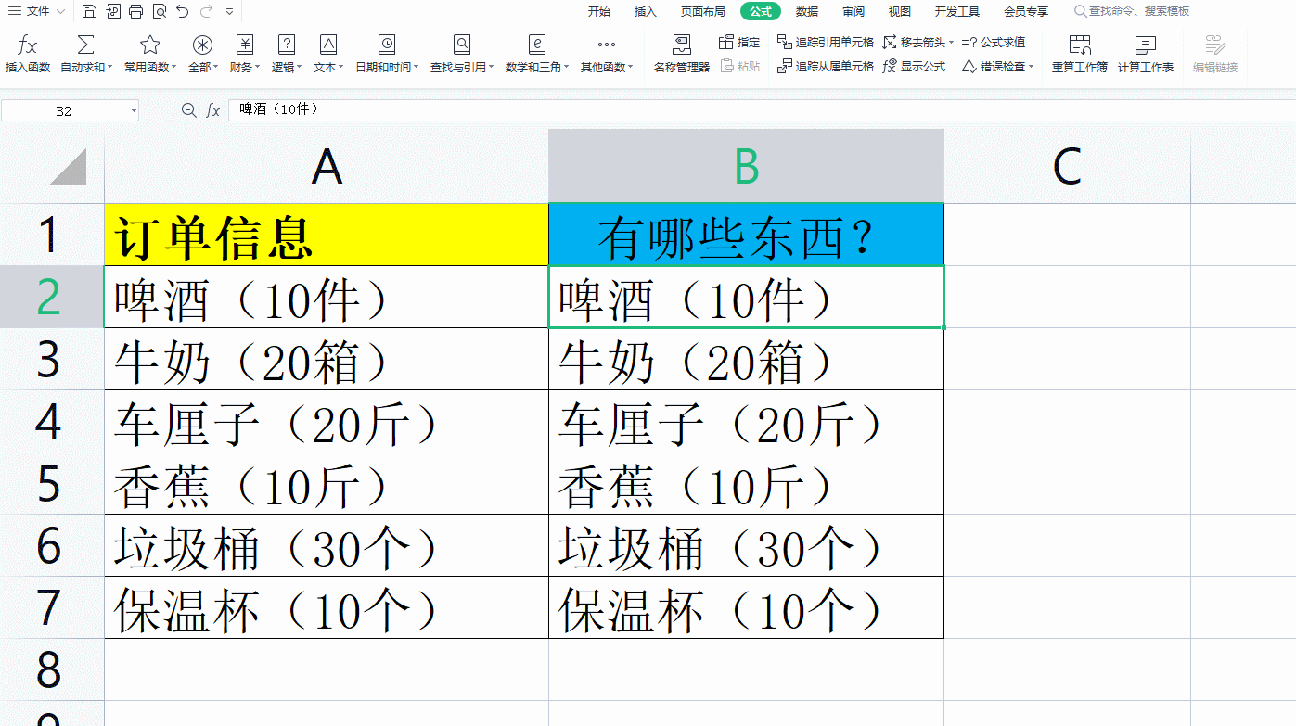Click 追踪引用单元格

tap(825, 43)
